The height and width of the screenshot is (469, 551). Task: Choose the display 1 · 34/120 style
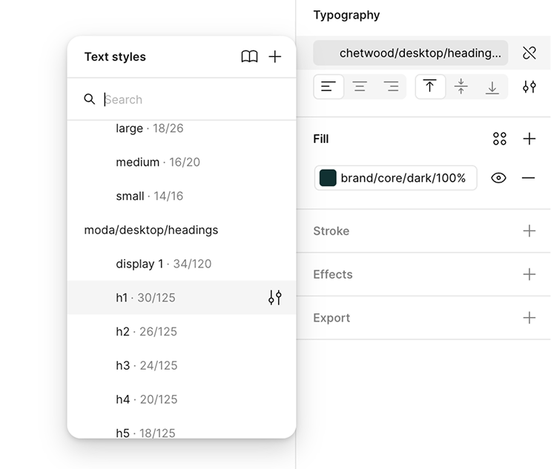[x=163, y=264]
